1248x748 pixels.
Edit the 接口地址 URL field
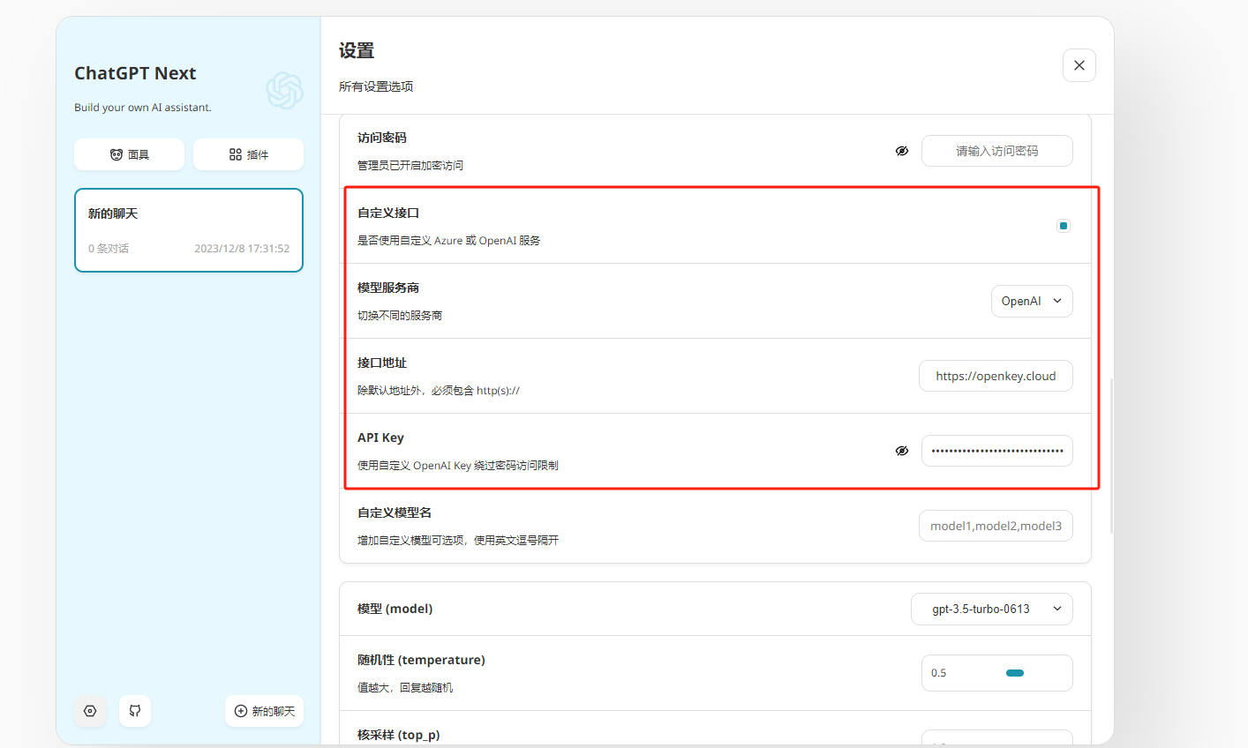(996, 376)
